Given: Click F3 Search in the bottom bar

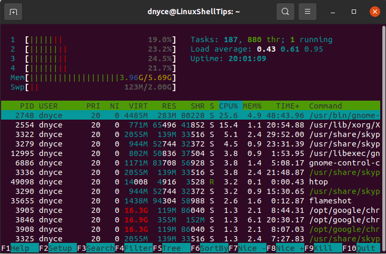Looking at the screenshot, I should [x=96, y=248].
